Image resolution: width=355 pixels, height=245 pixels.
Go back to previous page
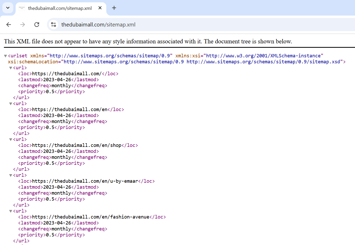[9, 24]
